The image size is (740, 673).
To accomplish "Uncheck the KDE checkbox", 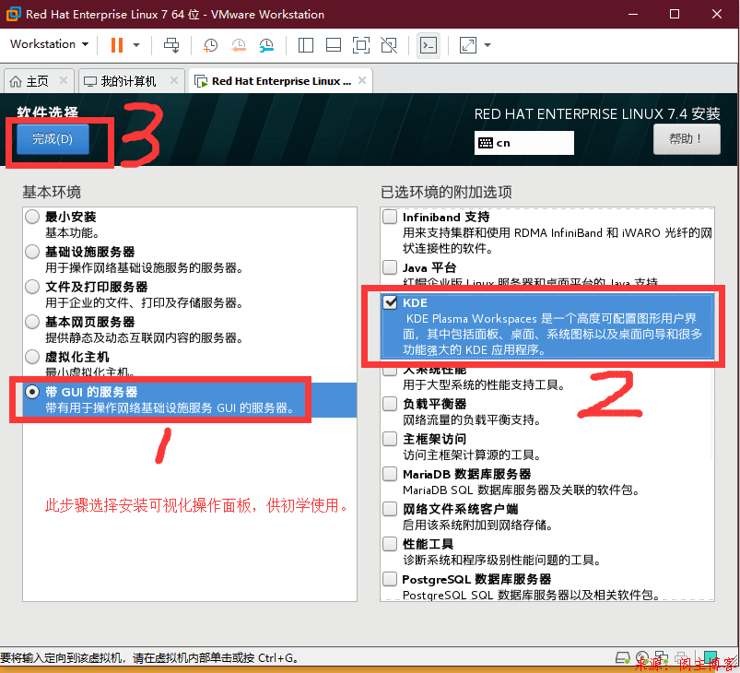I will [x=390, y=302].
